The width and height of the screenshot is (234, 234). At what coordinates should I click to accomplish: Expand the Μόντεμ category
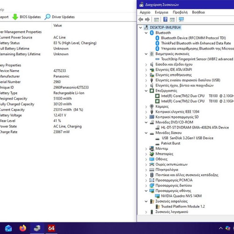point(146,149)
